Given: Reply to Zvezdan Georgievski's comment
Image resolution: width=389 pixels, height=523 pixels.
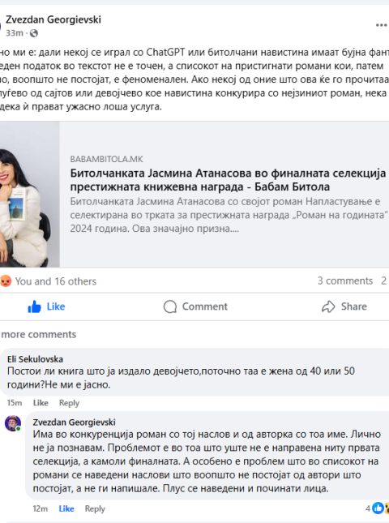Looking at the screenshot, I should (95, 508).
